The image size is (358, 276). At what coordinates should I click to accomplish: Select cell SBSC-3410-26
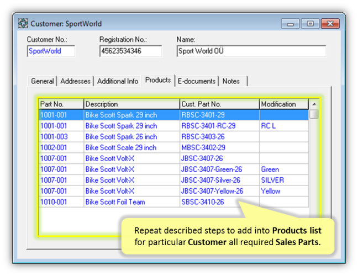[x=220, y=202]
